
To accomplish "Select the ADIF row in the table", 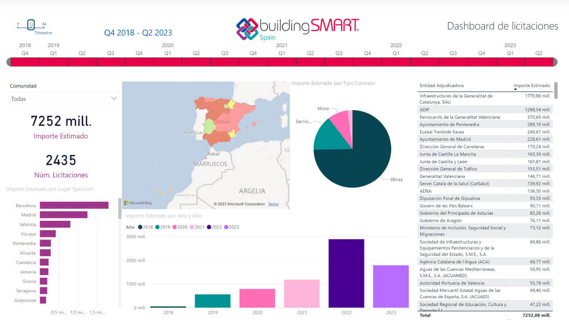I will click(x=485, y=109).
